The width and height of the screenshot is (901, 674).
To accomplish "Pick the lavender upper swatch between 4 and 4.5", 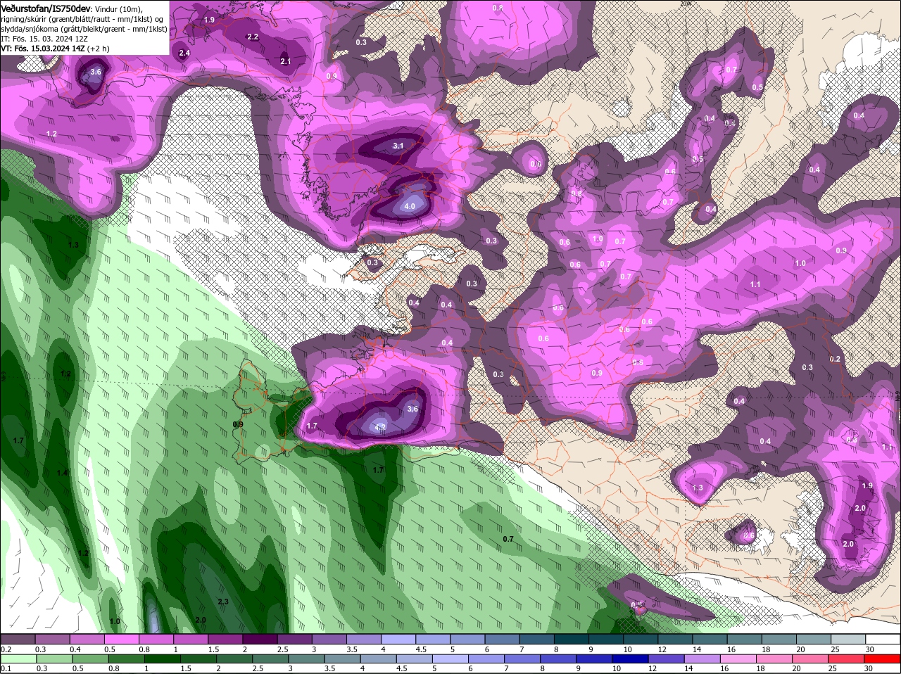I will point(397,639).
